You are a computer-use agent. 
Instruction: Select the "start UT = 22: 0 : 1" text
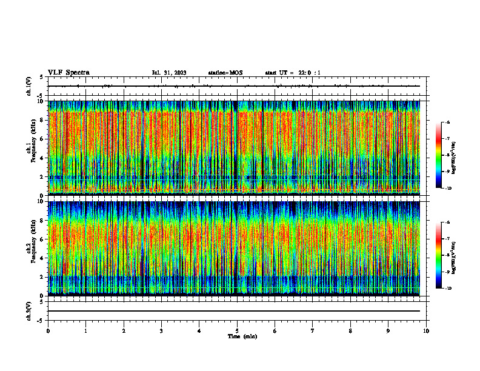point(293,73)
